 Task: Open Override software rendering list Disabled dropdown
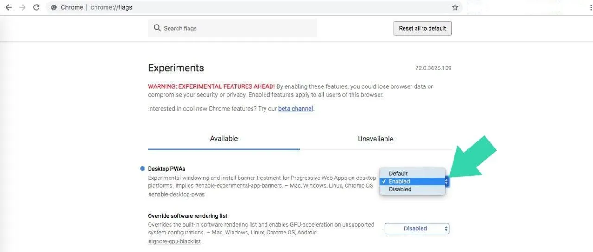[x=417, y=228]
